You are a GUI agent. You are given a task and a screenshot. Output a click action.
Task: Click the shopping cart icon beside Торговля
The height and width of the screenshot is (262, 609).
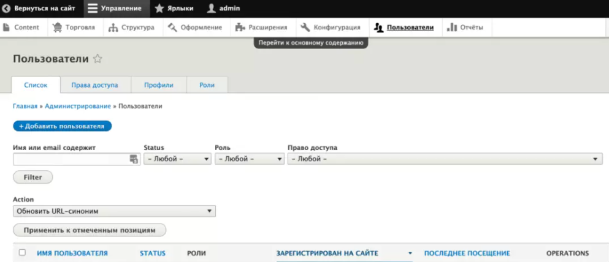point(58,28)
